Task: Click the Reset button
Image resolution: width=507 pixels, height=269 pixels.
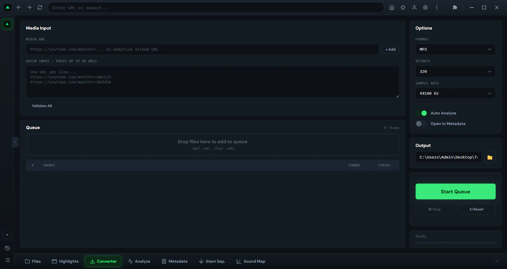Action: point(477,209)
